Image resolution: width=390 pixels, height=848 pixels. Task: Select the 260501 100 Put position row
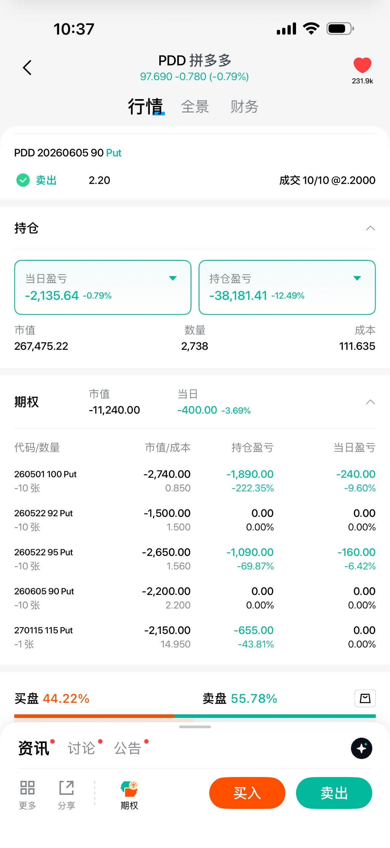(x=195, y=481)
